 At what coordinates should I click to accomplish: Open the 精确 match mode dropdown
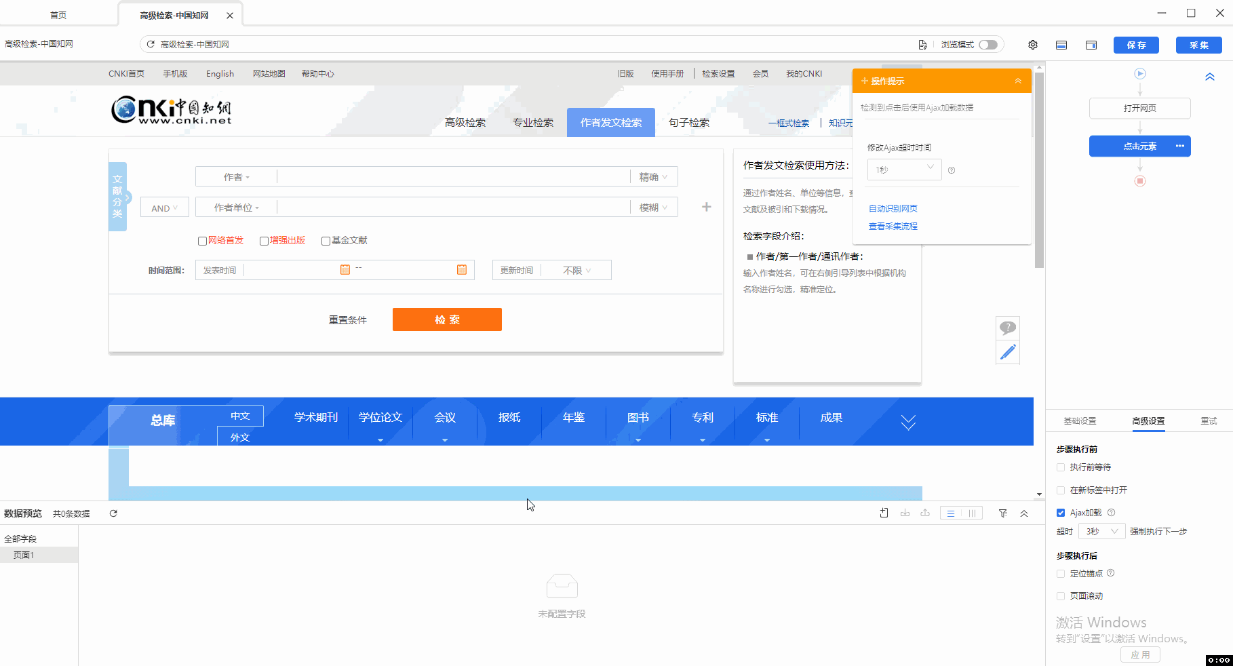pos(653,177)
